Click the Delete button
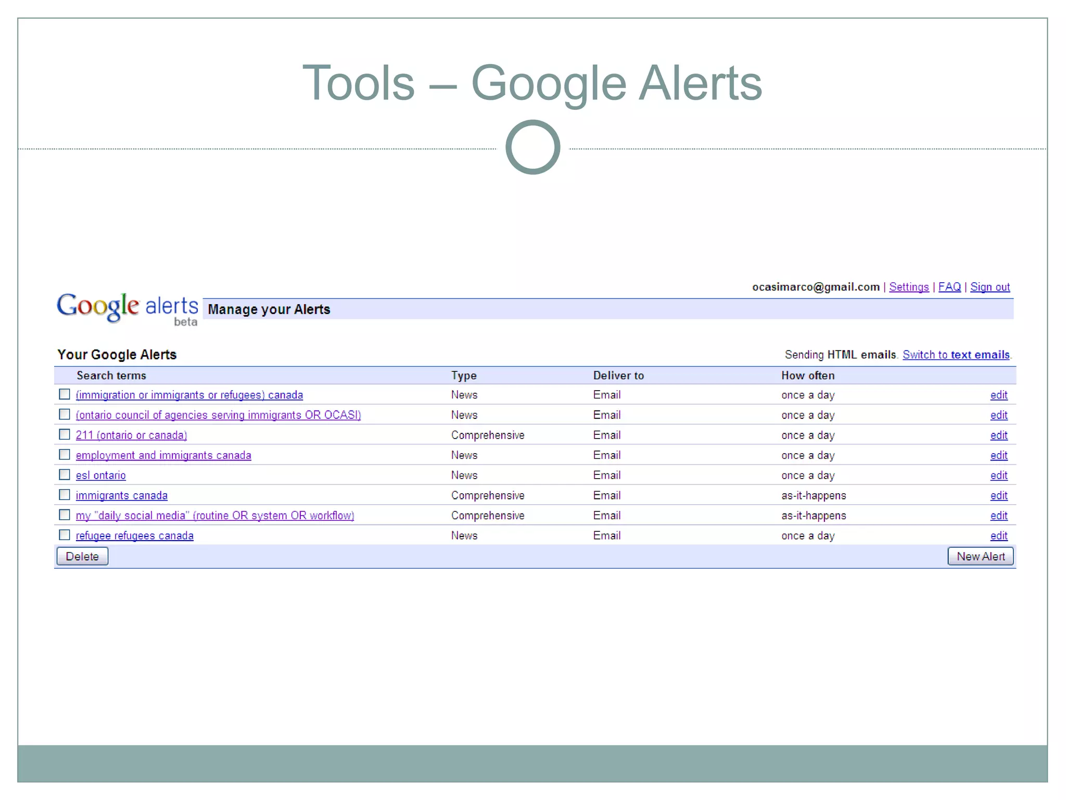This screenshot has height=800, width=1066. point(82,556)
